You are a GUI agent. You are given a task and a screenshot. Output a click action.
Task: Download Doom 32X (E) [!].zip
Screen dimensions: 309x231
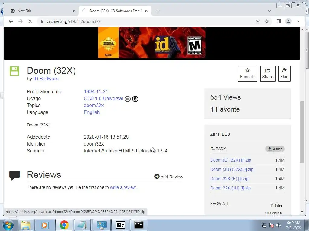(x=229, y=179)
